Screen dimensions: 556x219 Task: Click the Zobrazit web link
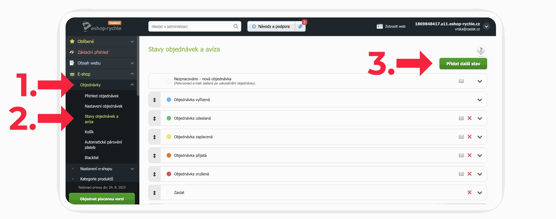391,26
